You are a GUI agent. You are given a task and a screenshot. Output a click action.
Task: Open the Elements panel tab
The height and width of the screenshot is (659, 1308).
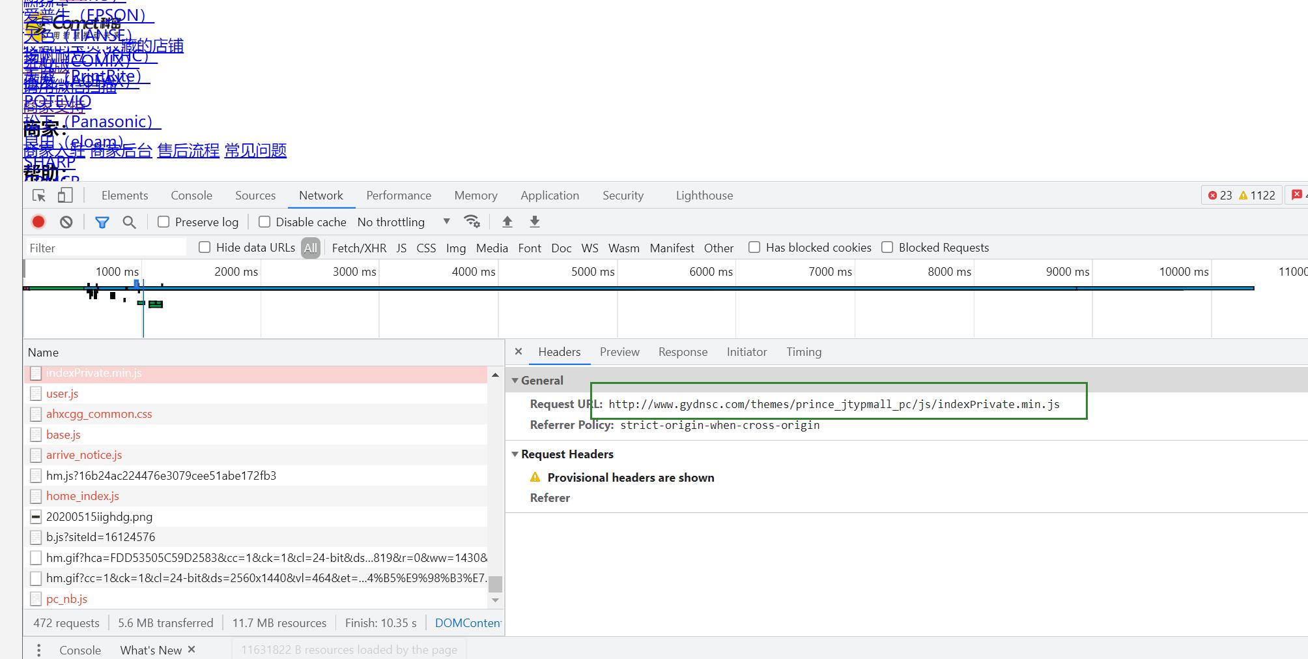pos(124,196)
